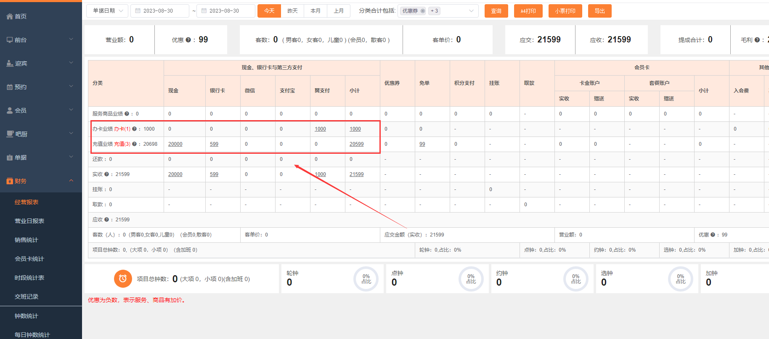Click the 前台 monitor icon
The width and height of the screenshot is (769, 339).
[10, 40]
